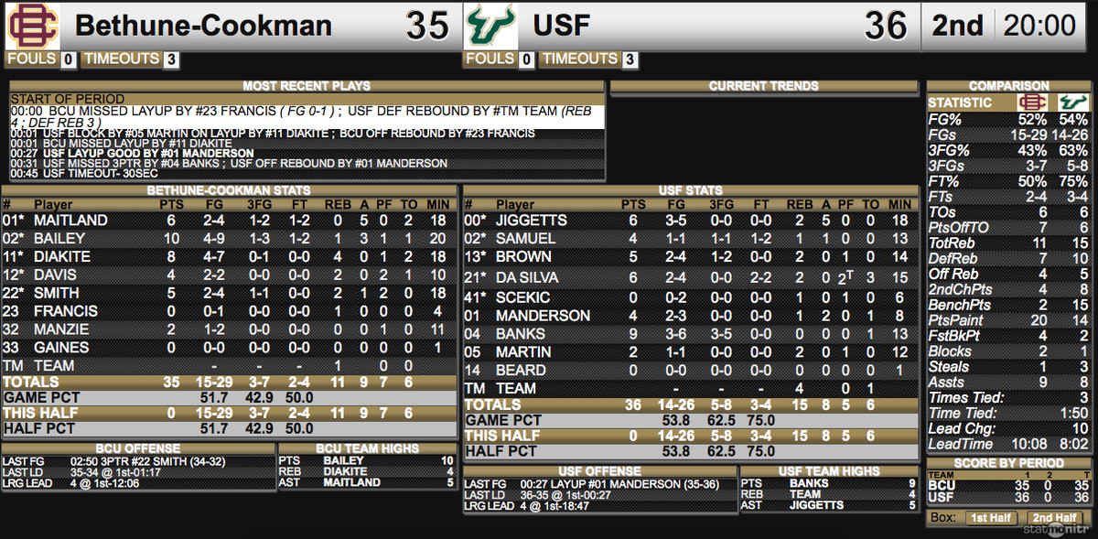Click the USF icon in Comparison header
This screenshot has width=1098, height=539.
tap(1071, 102)
